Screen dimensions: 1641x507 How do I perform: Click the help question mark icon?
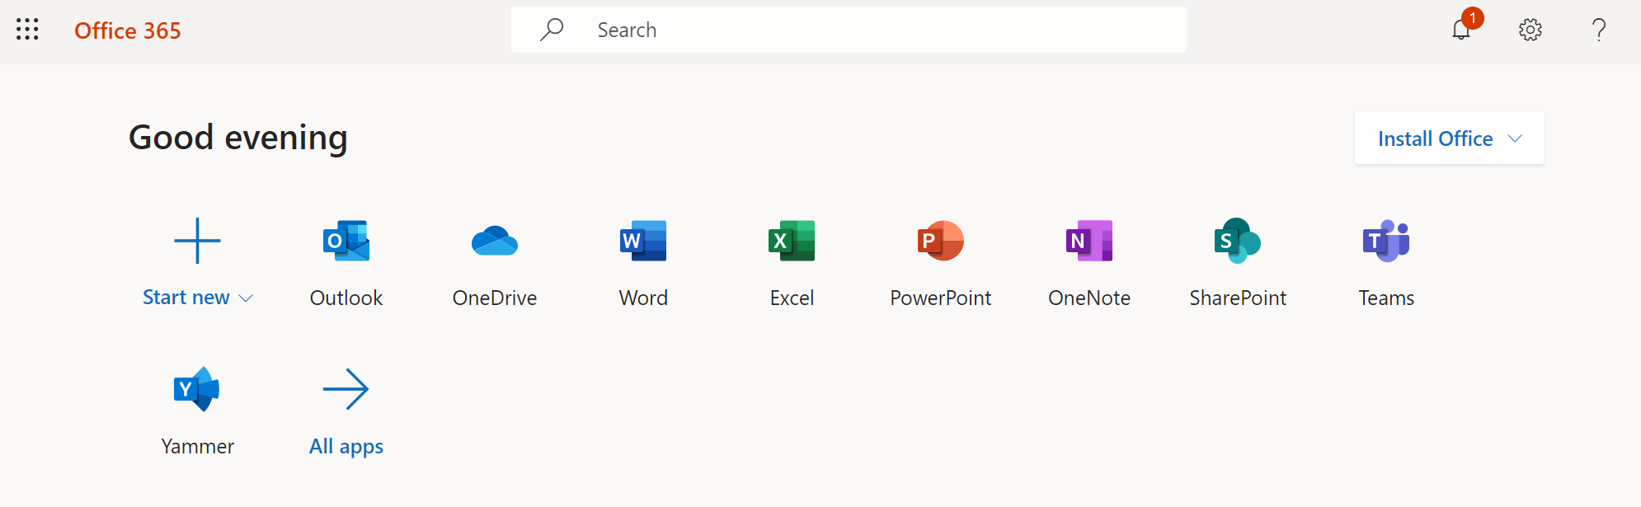click(1599, 31)
